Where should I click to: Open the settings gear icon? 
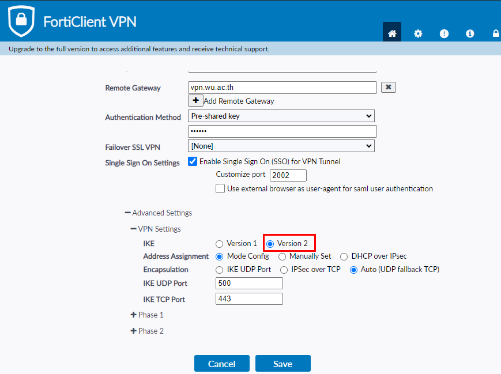[418, 33]
